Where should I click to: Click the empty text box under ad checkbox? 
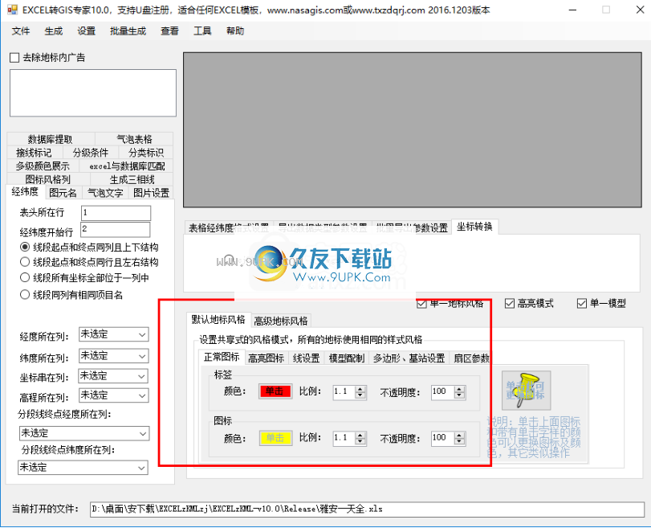(93, 93)
